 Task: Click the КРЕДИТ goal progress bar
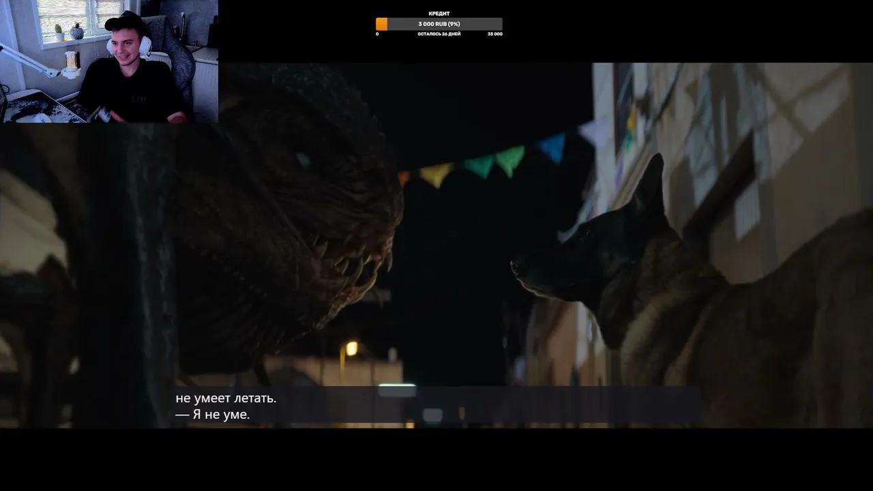point(439,24)
